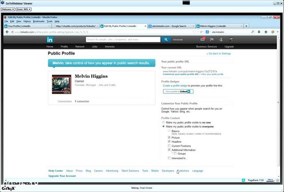Close the Edit My Public Profile tab
The width and height of the screenshot is (284, 192).
(x=145, y=26)
